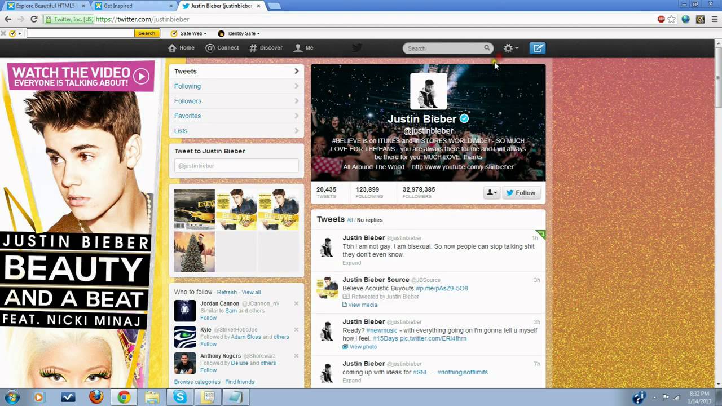Expand the 'I am bisexual' tweet
Image resolution: width=722 pixels, height=406 pixels.
pyautogui.click(x=351, y=263)
